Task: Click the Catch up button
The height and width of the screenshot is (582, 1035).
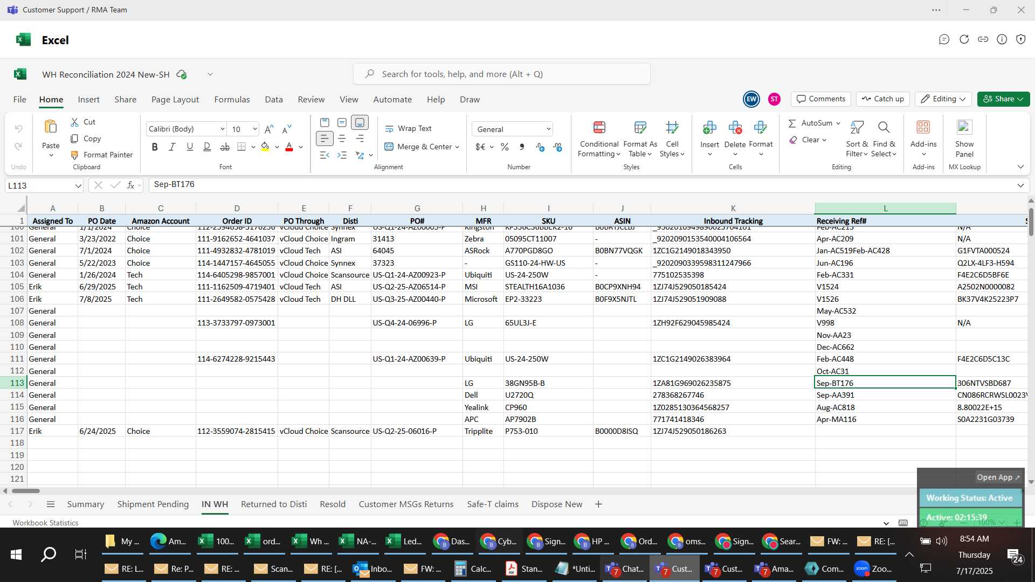Action: (x=882, y=99)
